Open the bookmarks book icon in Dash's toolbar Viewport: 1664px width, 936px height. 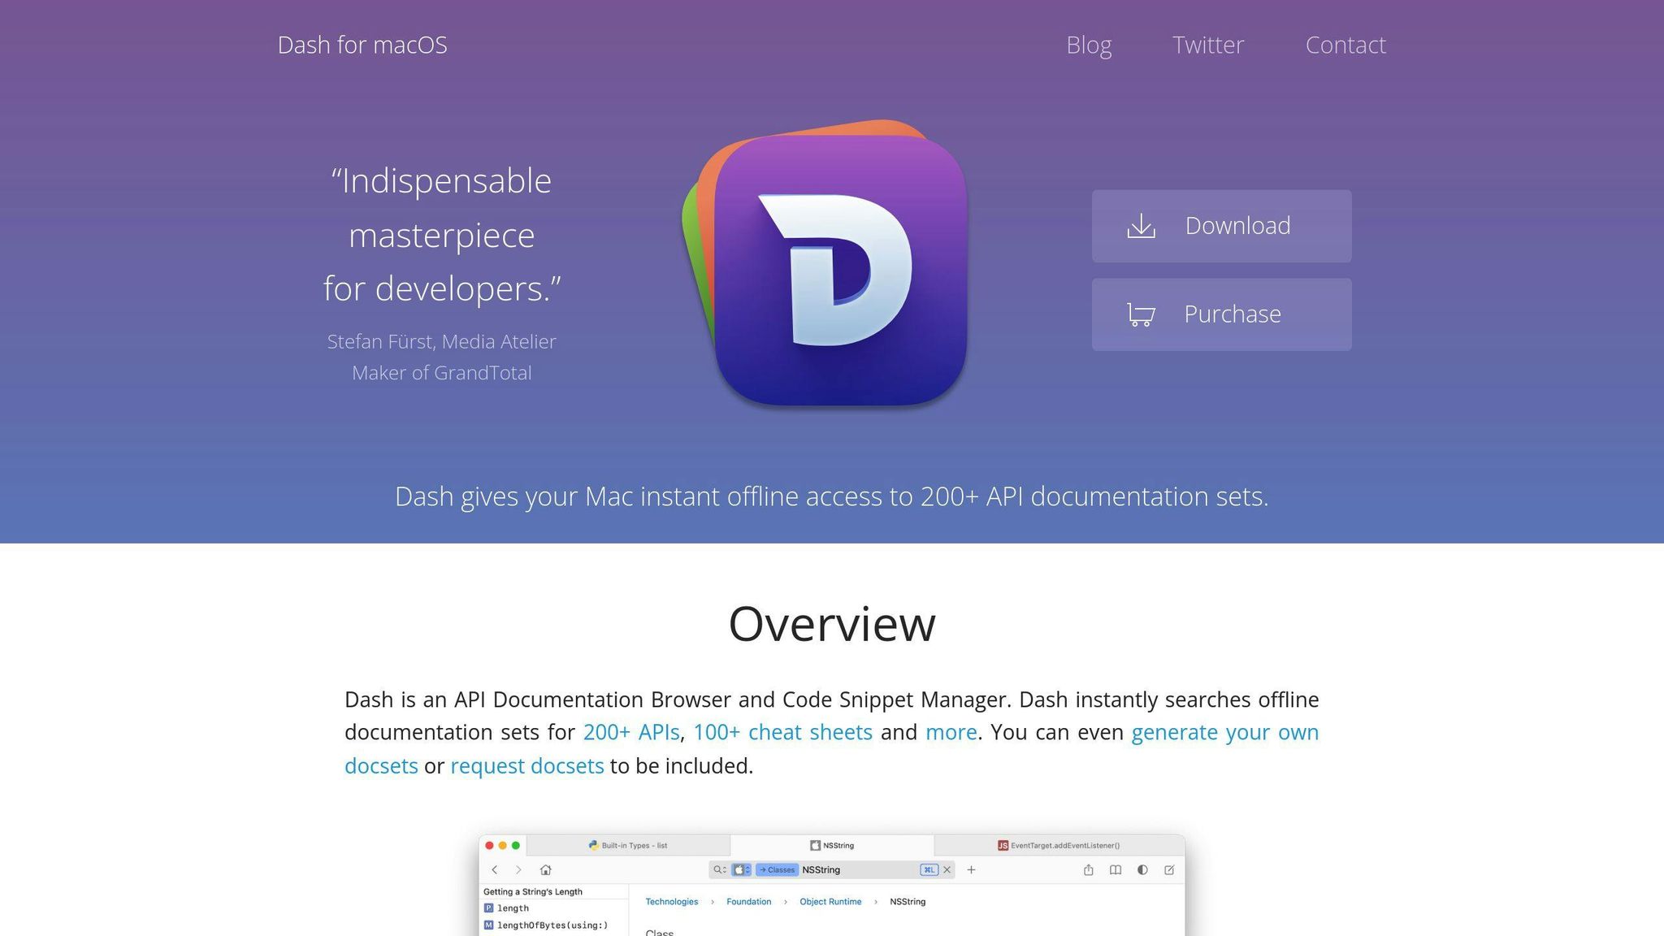click(x=1115, y=869)
